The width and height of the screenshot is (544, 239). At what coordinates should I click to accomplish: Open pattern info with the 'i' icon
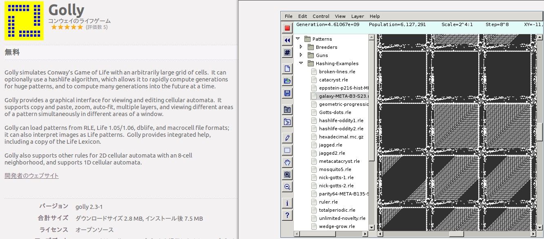[x=287, y=203]
